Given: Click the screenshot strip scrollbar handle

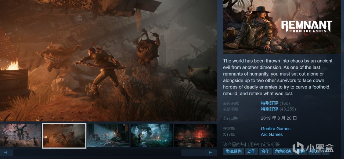Looking at the screenshot, I should 192,153.
